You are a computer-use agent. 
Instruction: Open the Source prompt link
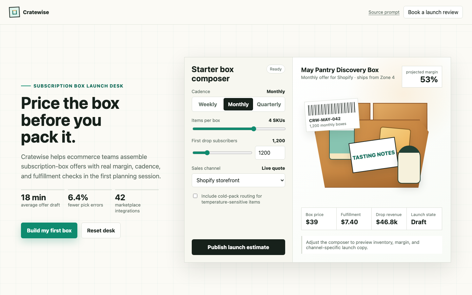tap(384, 12)
